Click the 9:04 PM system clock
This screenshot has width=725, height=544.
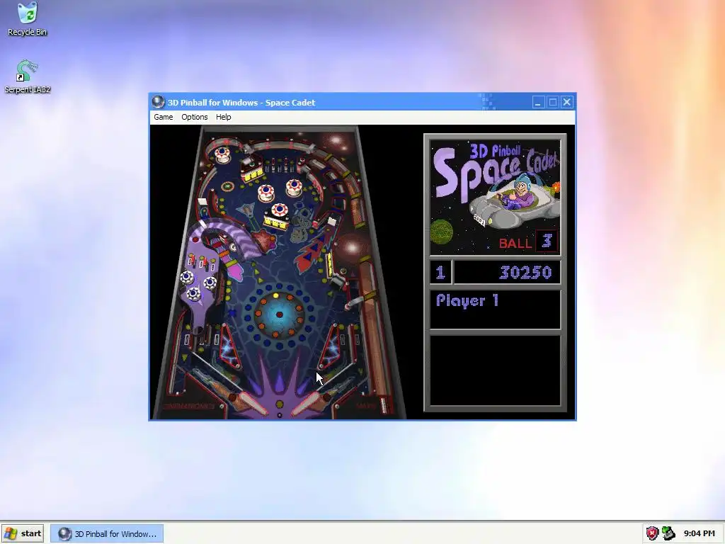click(699, 533)
